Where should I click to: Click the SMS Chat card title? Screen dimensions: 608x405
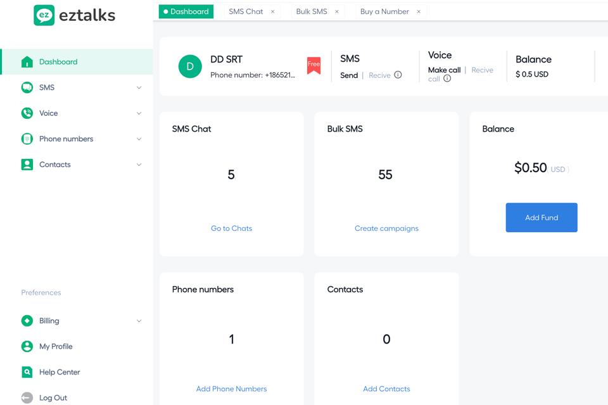(191, 128)
